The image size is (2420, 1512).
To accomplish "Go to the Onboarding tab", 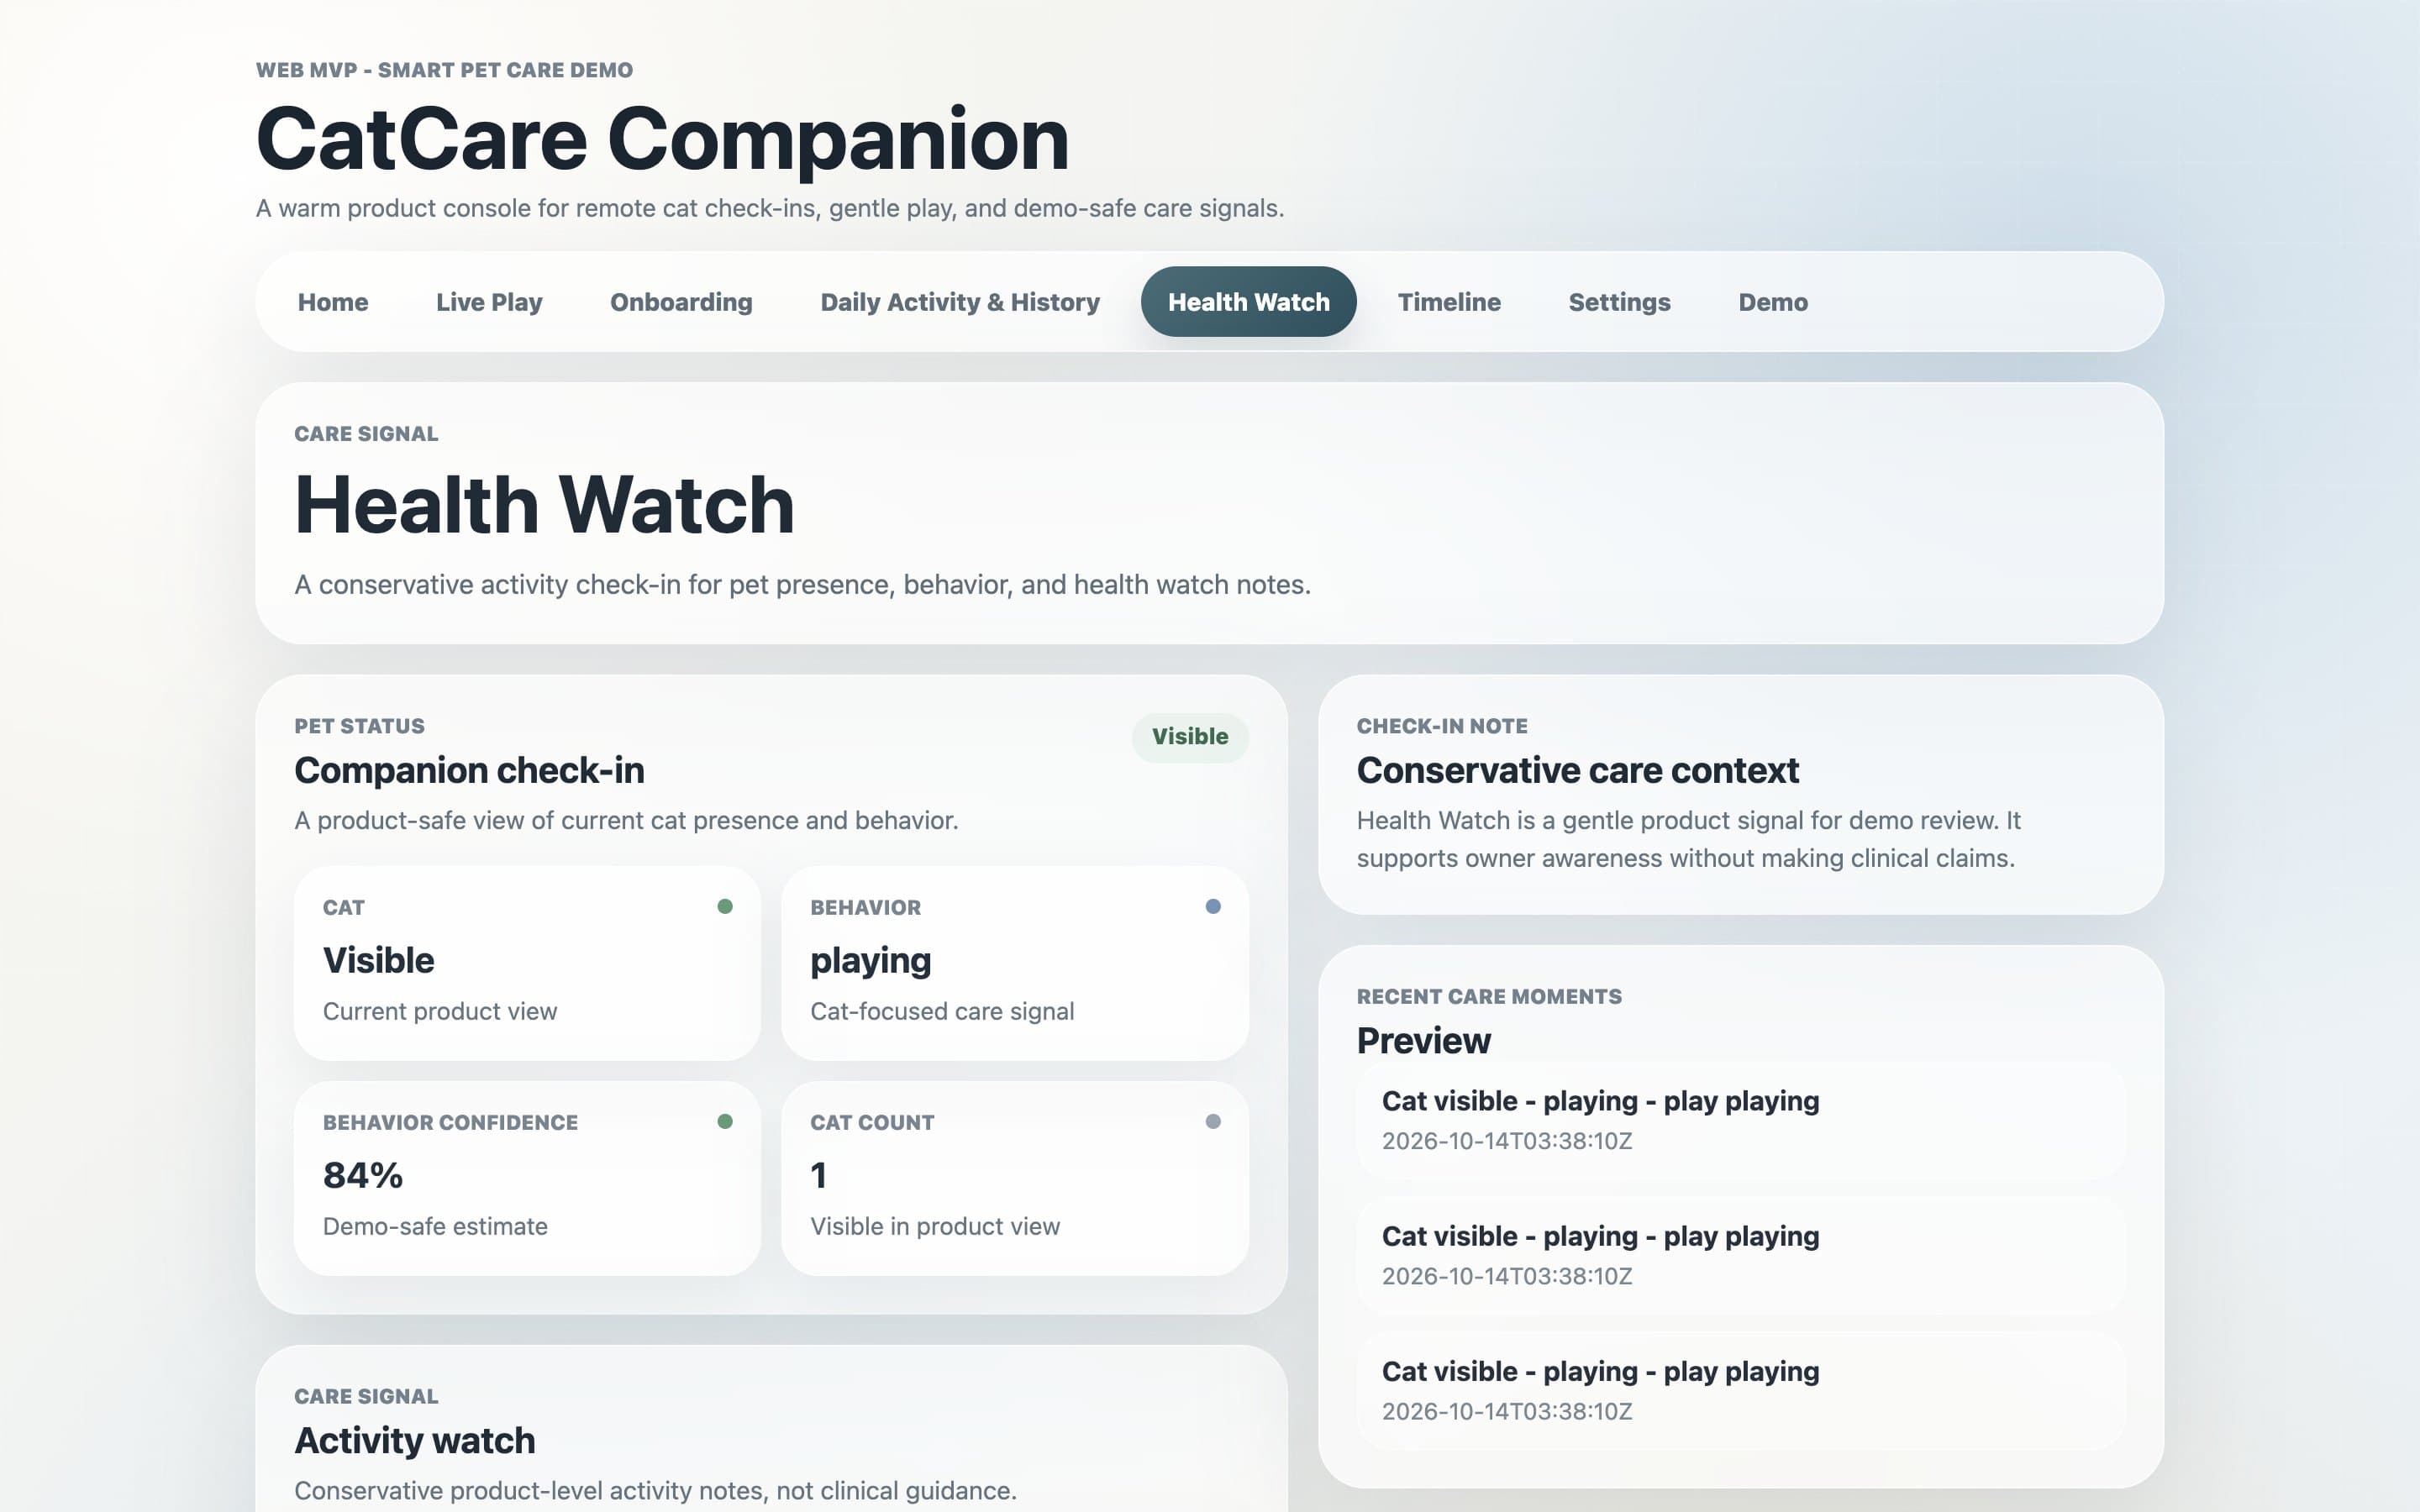I will point(681,302).
